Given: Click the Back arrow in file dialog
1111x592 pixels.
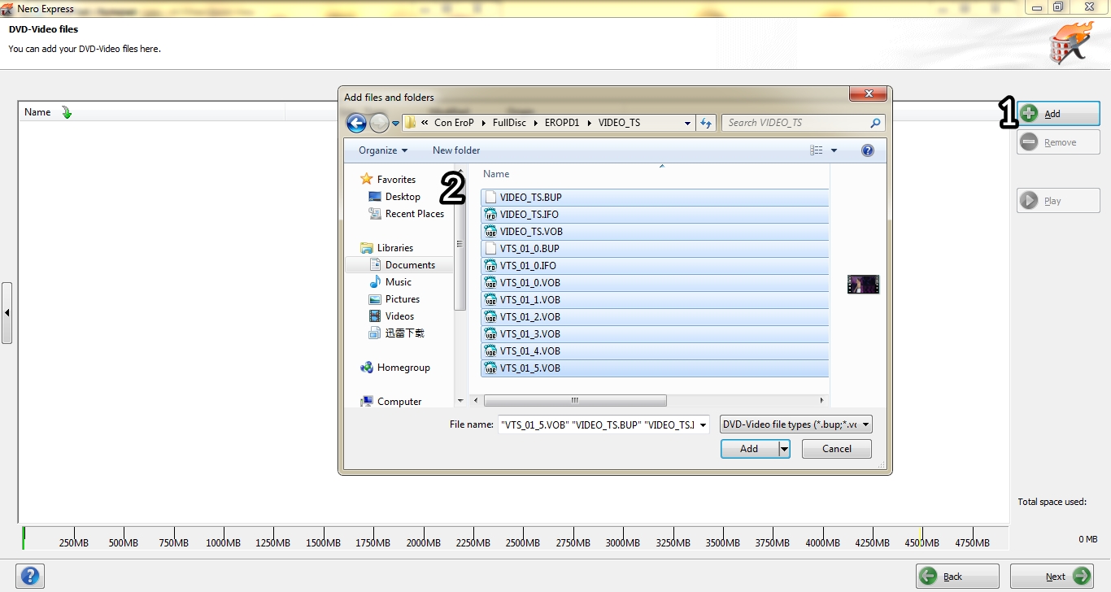Looking at the screenshot, I should (356, 123).
